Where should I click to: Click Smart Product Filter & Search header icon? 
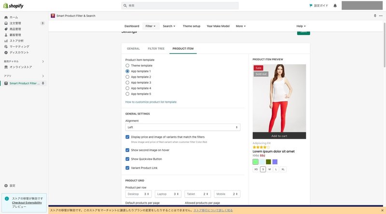point(53,16)
